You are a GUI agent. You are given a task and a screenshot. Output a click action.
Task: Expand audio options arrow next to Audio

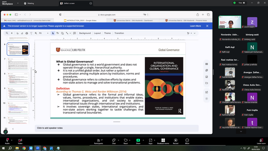pos(12,140)
